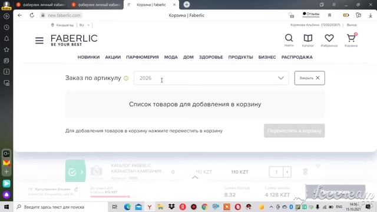Click the yellow battery saver icon

coord(346,15)
